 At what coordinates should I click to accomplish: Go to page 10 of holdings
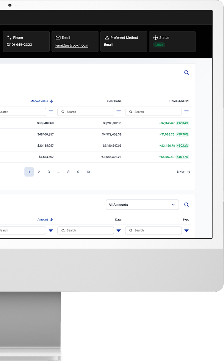coord(88,172)
